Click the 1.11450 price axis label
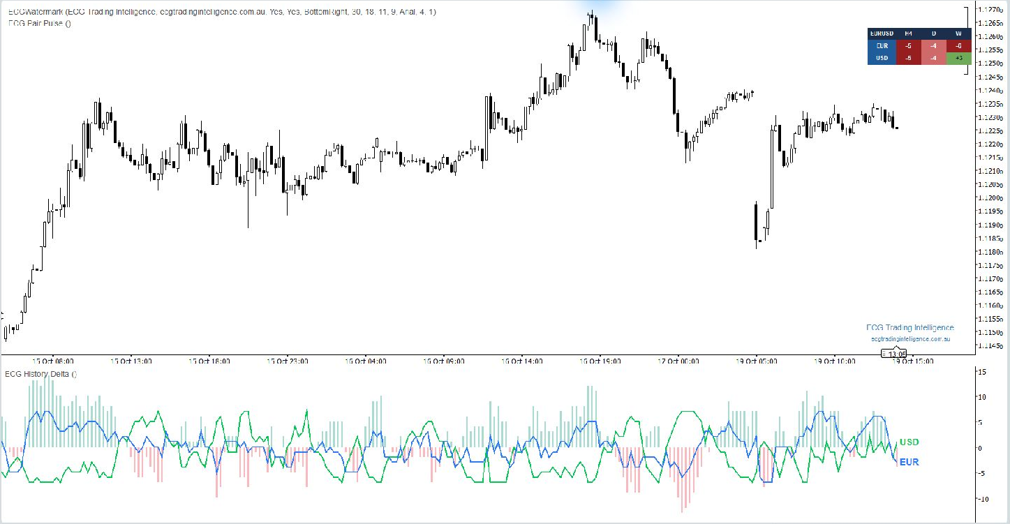 (989, 346)
